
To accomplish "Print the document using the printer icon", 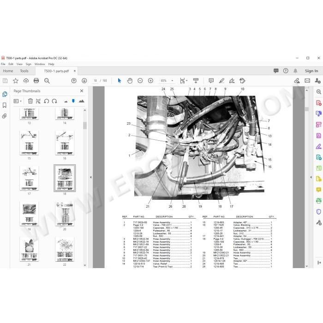I will click(x=36, y=81).
